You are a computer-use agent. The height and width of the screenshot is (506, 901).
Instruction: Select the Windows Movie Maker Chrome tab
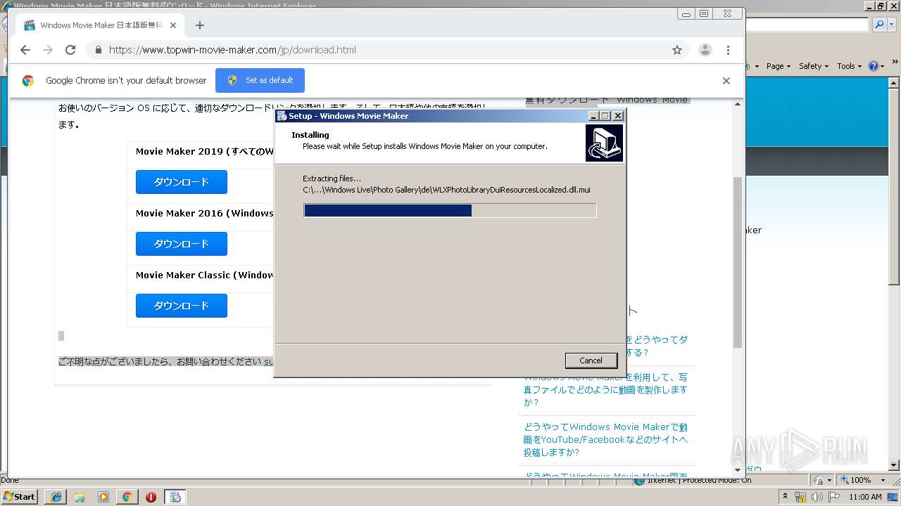[100, 25]
